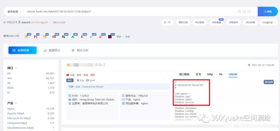Viewport: 280px width, 131px height.
Task: Click the external link icon beside the IP
Action: [104, 65]
